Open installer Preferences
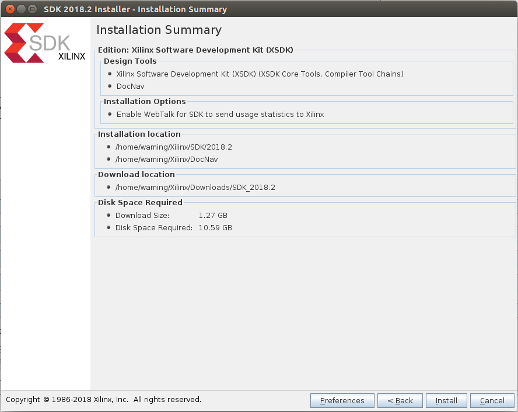 coord(342,400)
